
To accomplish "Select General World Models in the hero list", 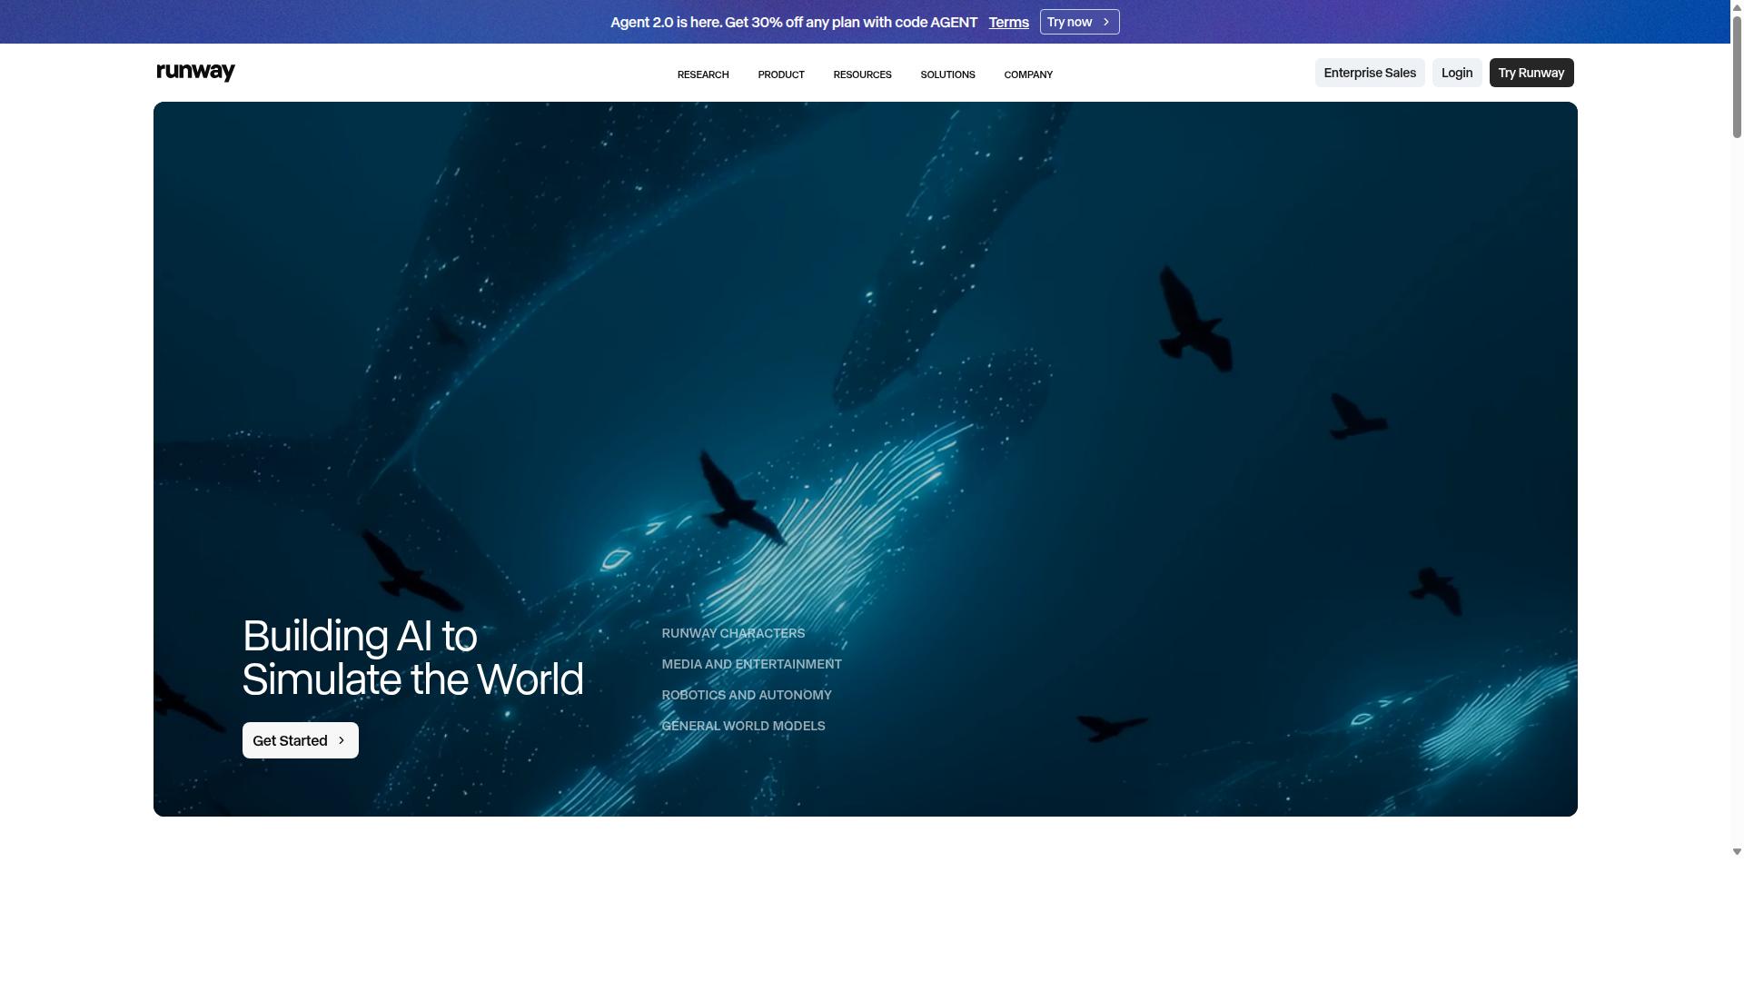I will click(x=743, y=726).
